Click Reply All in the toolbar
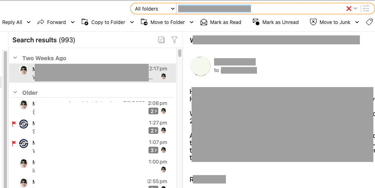375x188 pixels. point(12,22)
